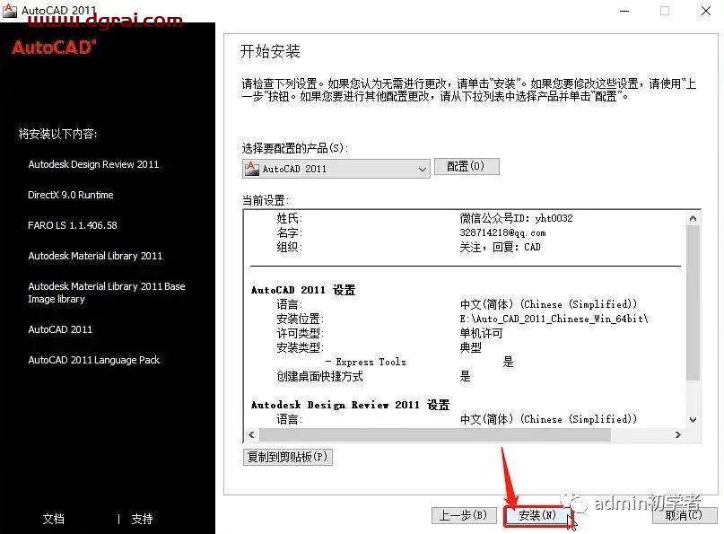
Task: Click the vertical scrollbar thumb in settings
Action: click(x=693, y=302)
